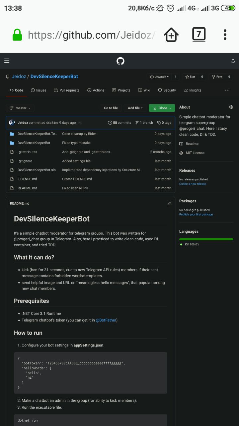Screen dimensions: 239x426
Task: Open 'Fixed typo mistake' commit message
Action: pos(76,143)
